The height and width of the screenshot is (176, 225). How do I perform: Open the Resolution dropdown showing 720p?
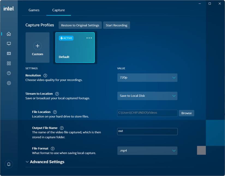[x=147, y=77]
